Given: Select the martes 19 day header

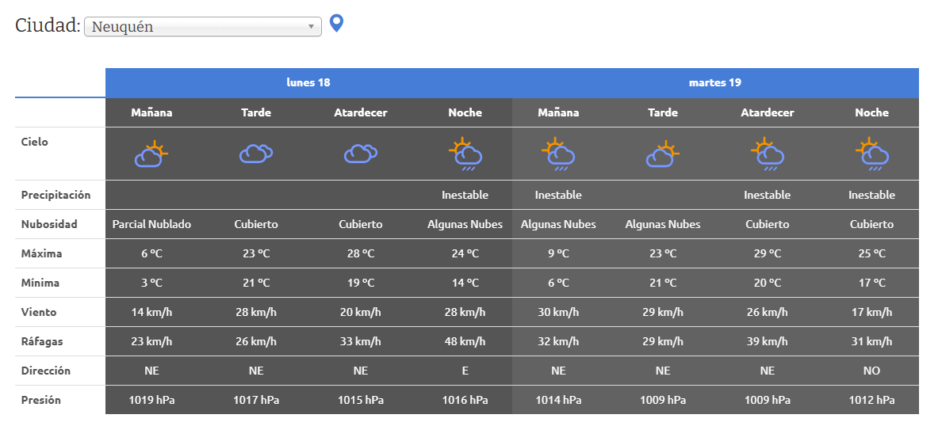Looking at the screenshot, I should coord(715,82).
